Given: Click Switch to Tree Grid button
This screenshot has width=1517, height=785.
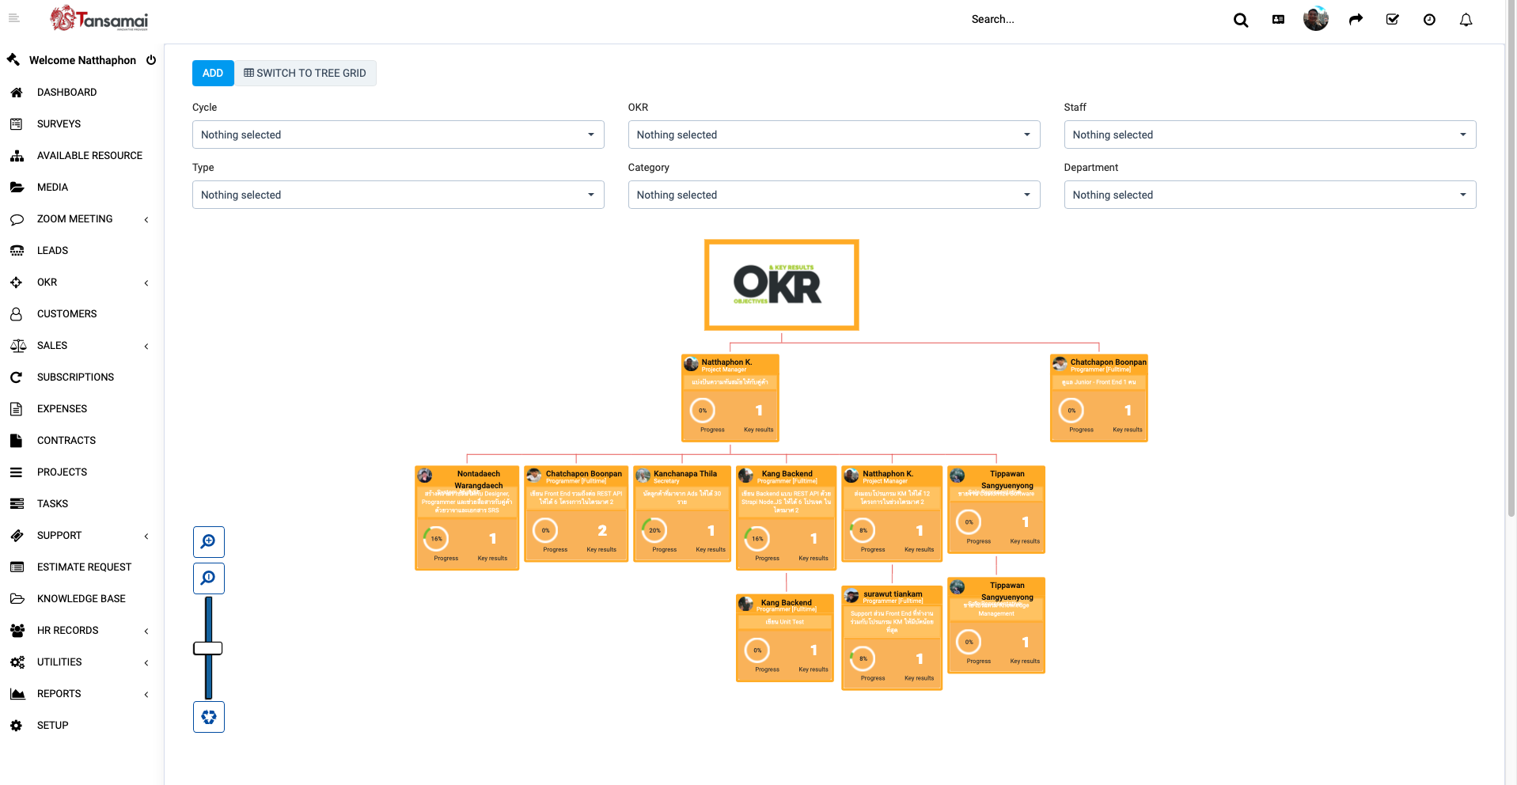Looking at the screenshot, I should 305,73.
